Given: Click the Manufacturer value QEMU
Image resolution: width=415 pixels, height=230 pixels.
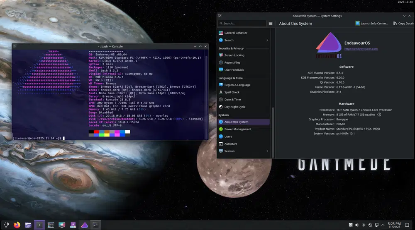Looking at the screenshot, I should (x=340, y=124).
